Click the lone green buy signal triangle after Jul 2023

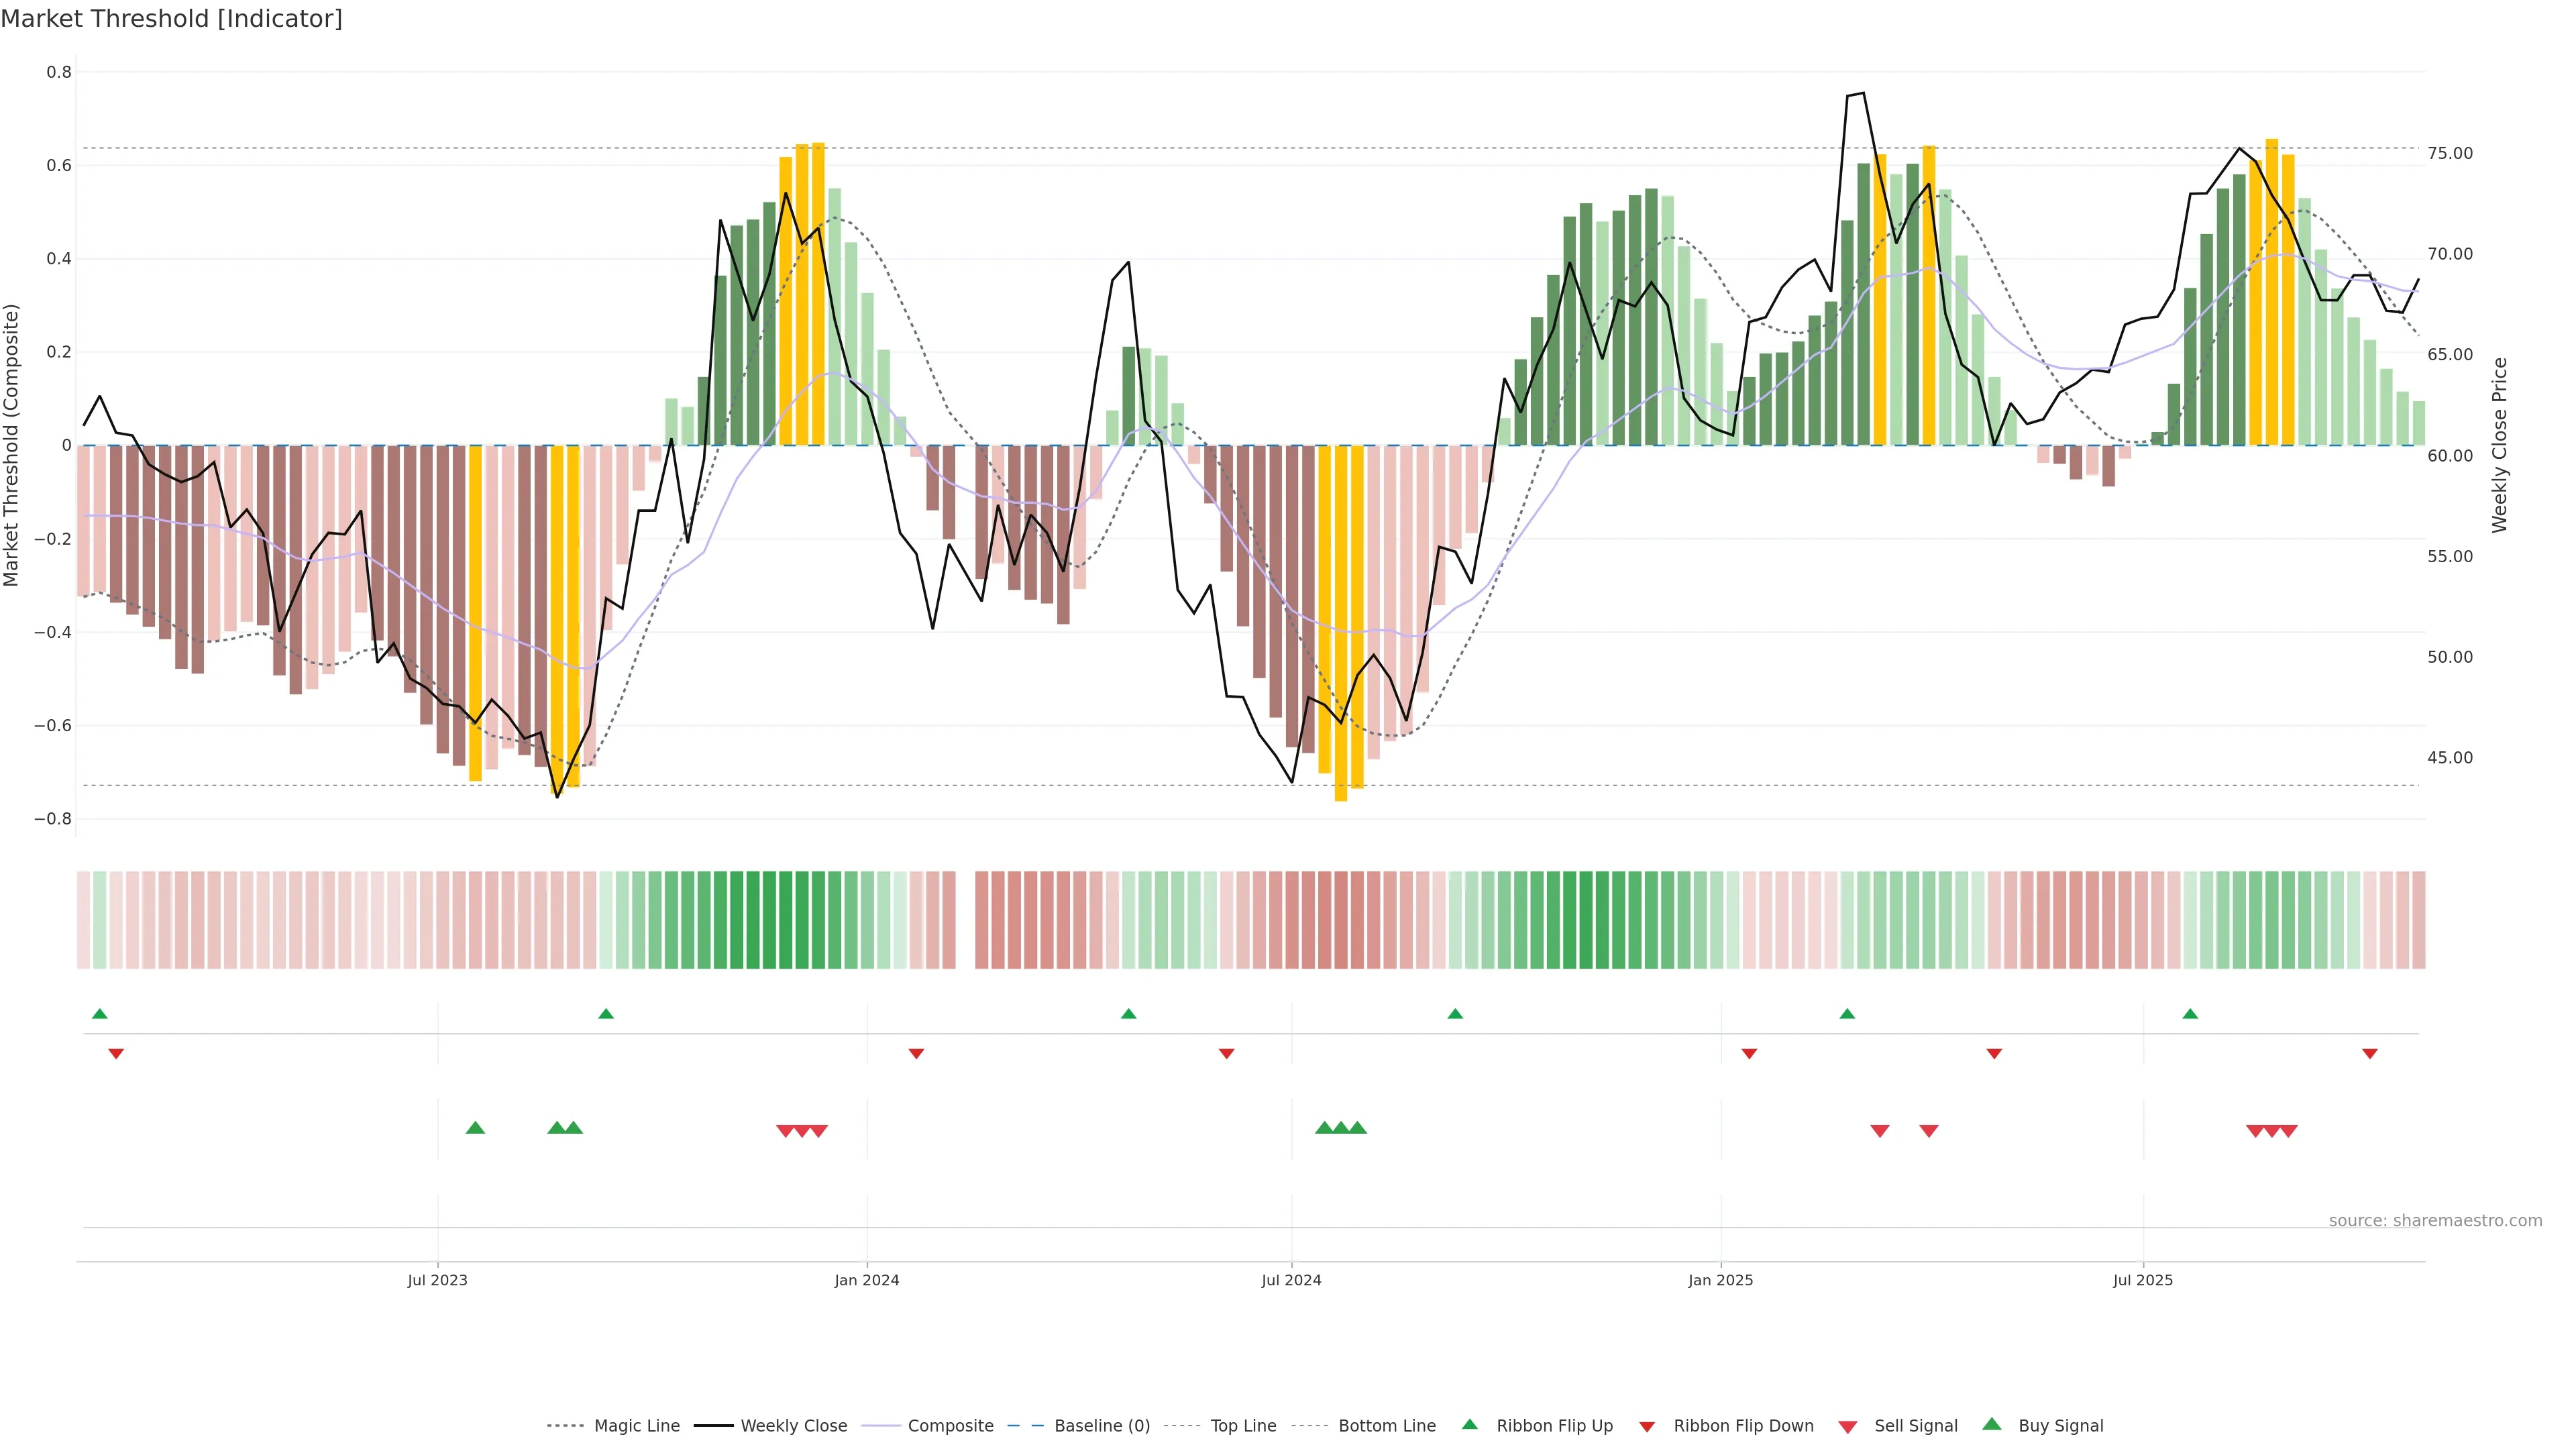(475, 1128)
